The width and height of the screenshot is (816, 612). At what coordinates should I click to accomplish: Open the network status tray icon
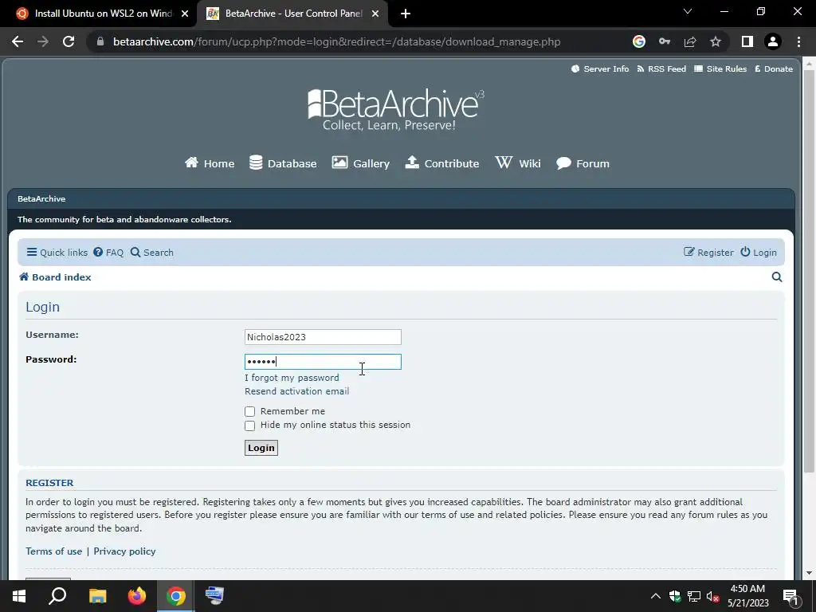[694, 596]
